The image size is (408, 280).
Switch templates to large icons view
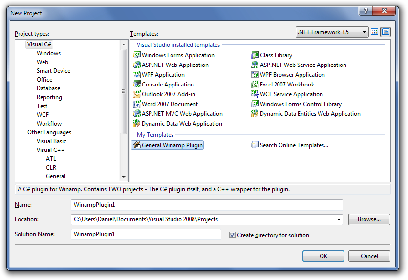click(x=375, y=32)
